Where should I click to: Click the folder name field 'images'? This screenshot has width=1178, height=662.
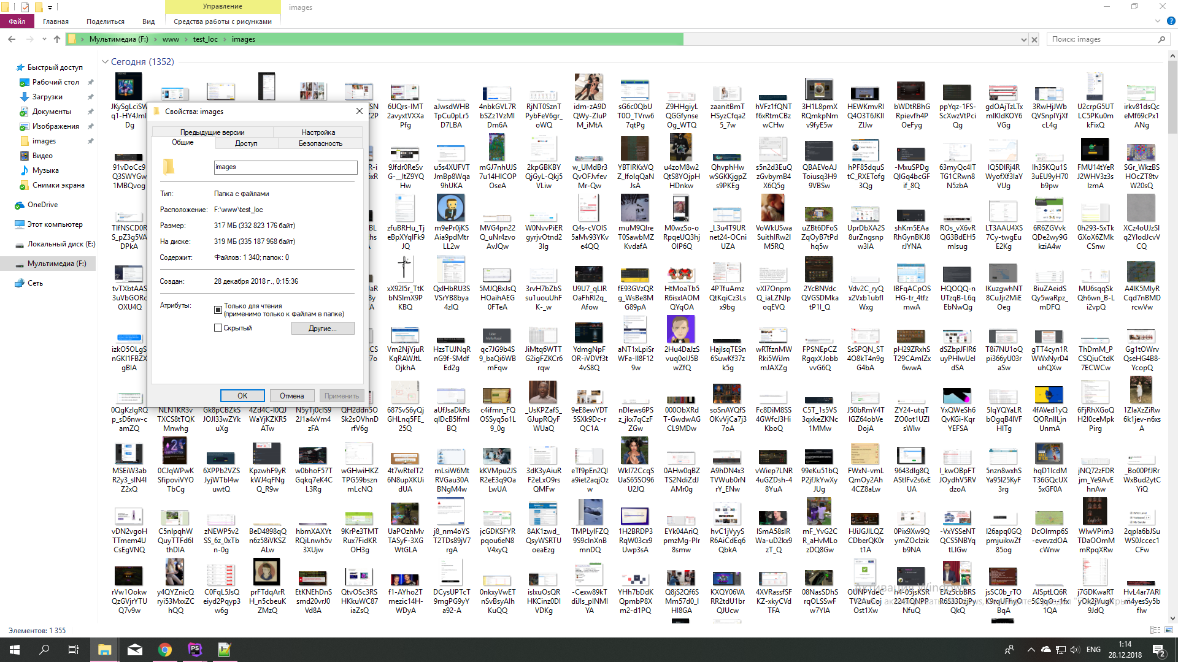pyautogui.click(x=285, y=167)
